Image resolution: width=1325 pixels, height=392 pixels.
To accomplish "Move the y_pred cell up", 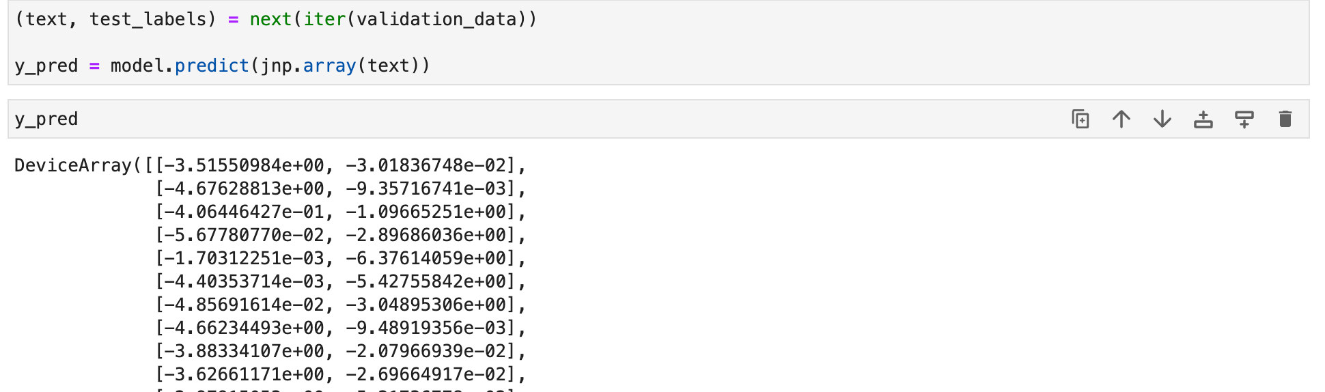I will 1121,120.
